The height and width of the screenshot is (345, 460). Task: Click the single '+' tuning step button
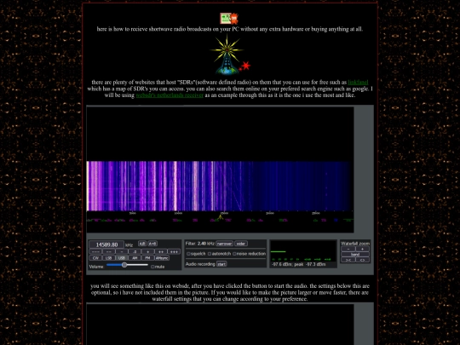[x=148, y=251]
